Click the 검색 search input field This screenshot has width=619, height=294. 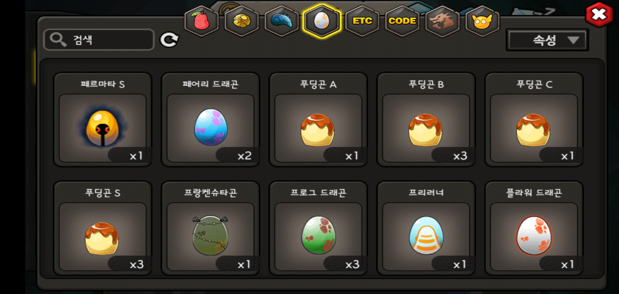tap(99, 40)
